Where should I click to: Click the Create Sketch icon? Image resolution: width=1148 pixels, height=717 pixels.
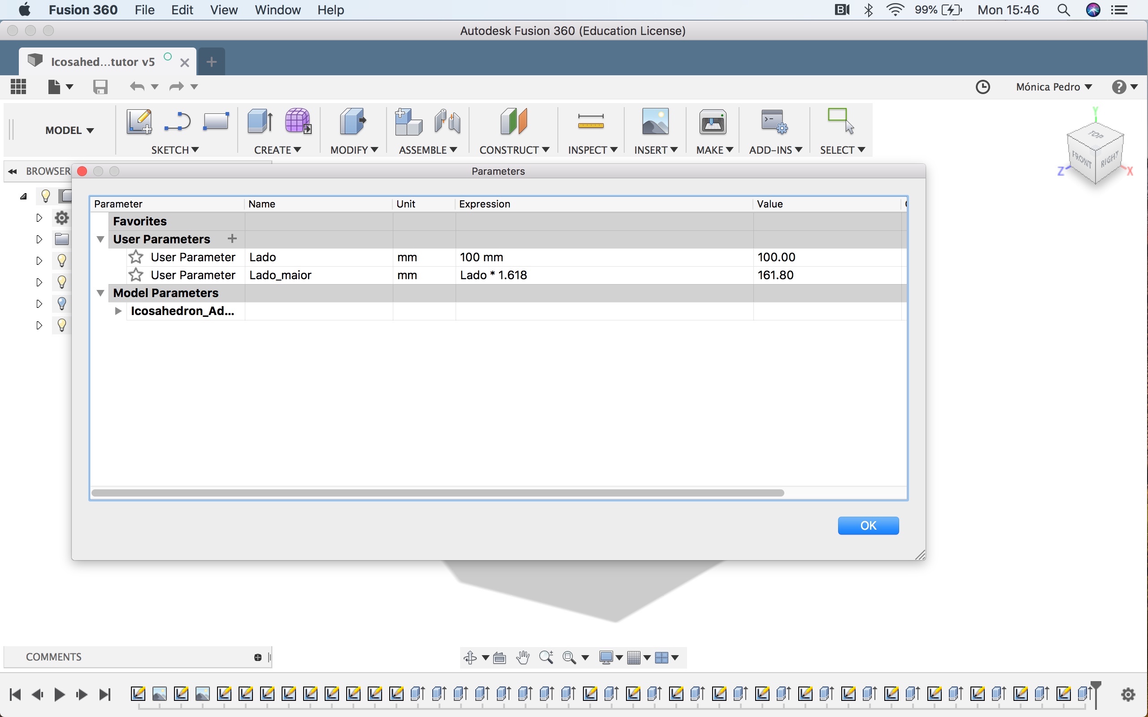pyautogui.click(x=139, y=121)
